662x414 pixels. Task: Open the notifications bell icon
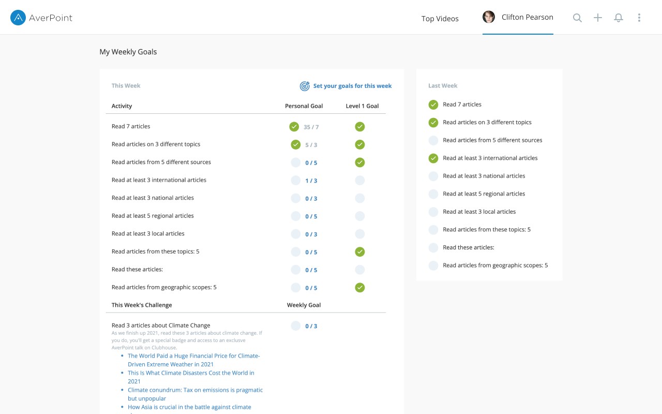619,18
